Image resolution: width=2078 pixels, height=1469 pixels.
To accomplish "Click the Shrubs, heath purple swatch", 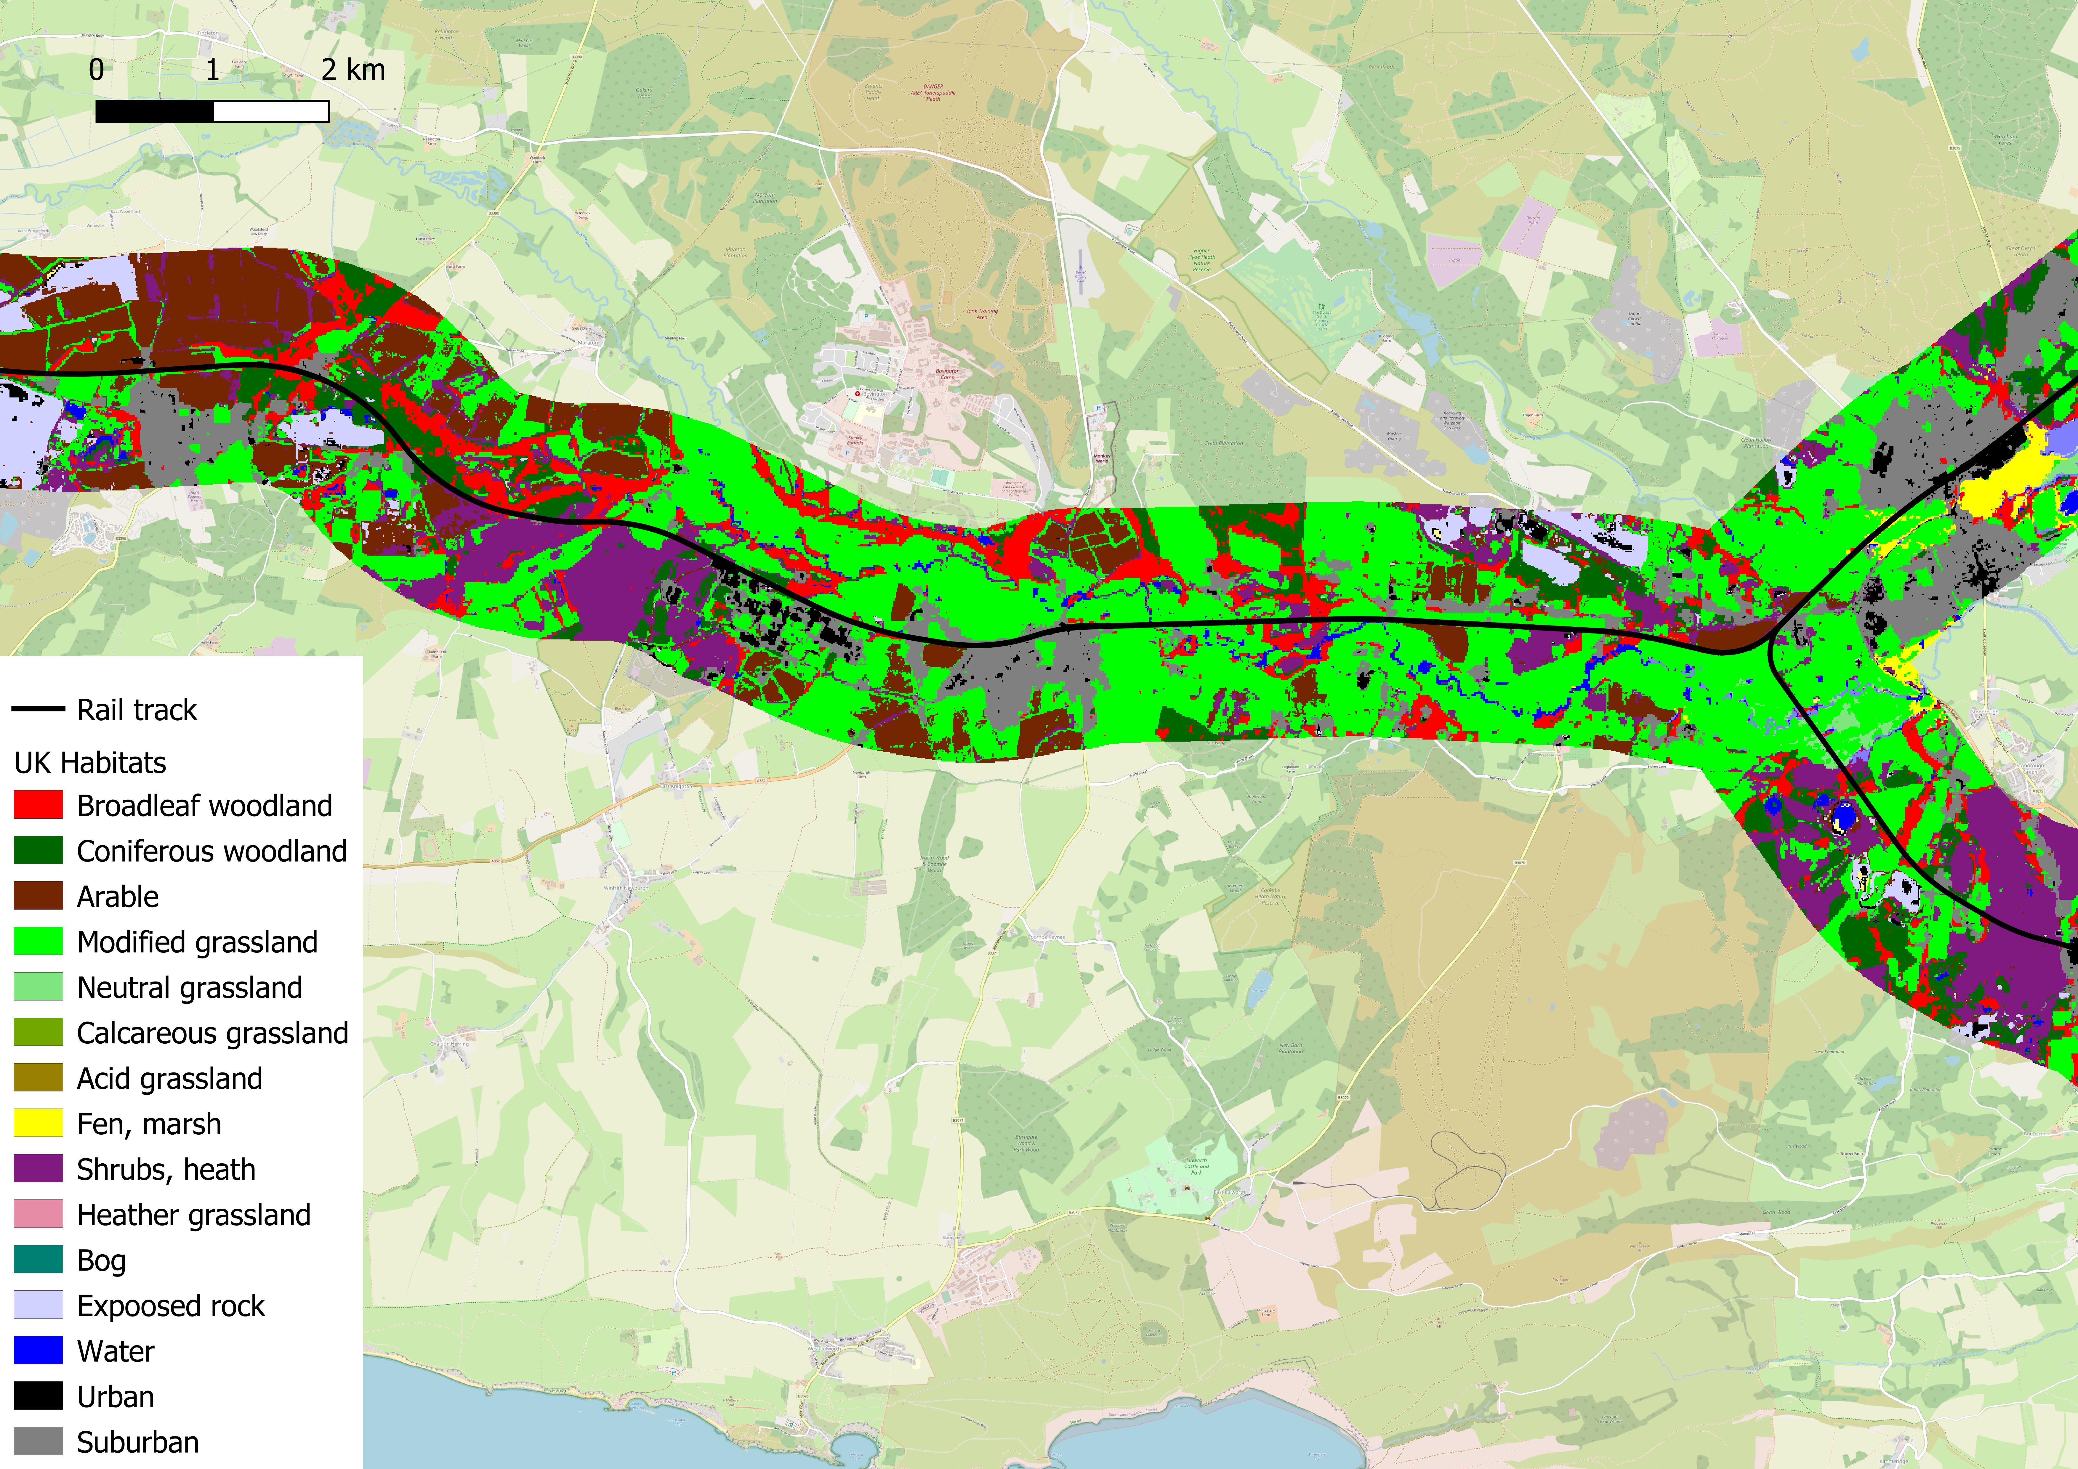I will point(38,1168).
